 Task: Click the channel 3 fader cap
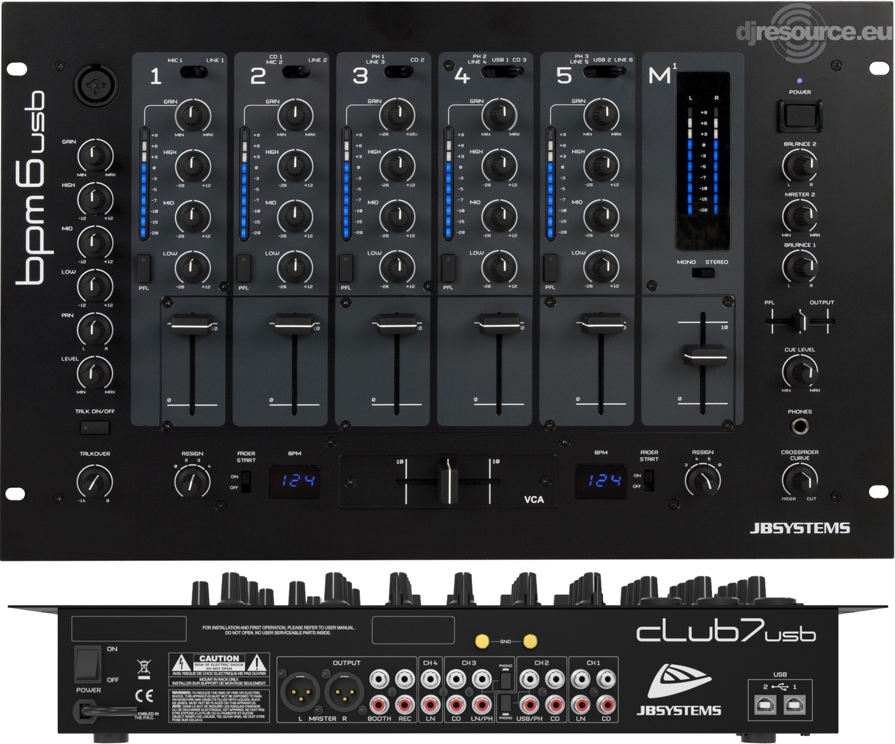(397, 324)
